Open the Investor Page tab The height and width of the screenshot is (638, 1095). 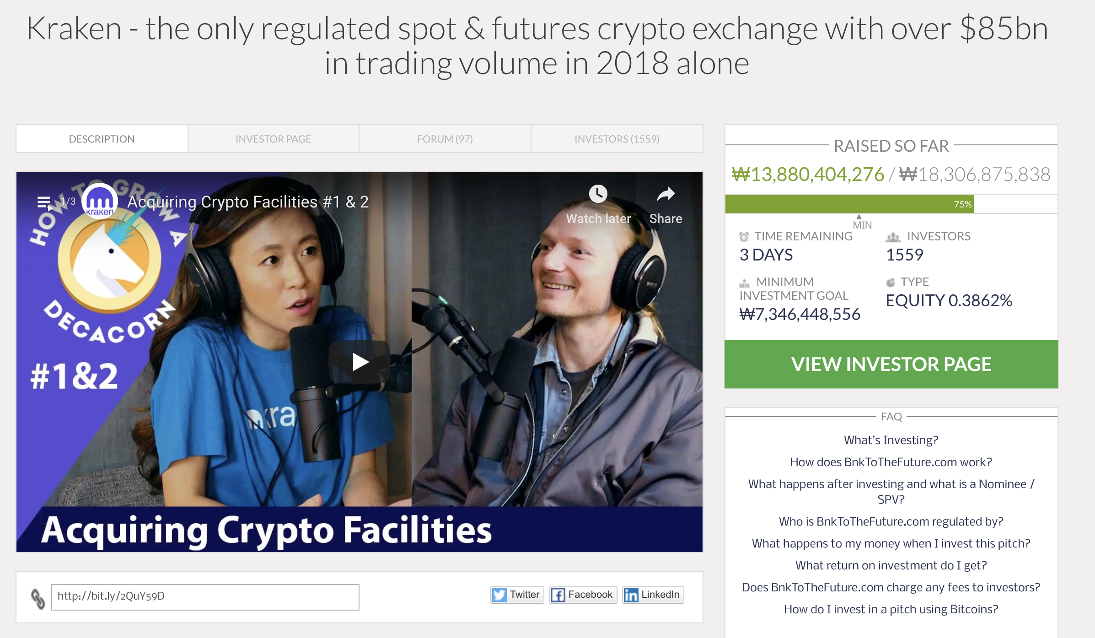tap(273, 139)
